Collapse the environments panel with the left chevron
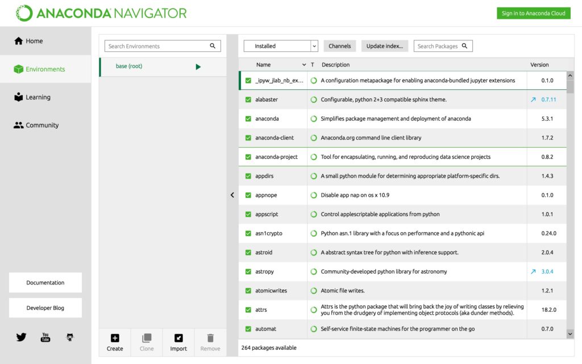The width and height of the screenshot is (582, 364). click(x=232, y=195)
